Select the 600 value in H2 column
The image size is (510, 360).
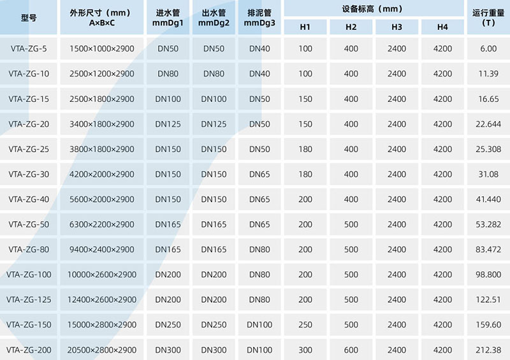pos(351,350)
